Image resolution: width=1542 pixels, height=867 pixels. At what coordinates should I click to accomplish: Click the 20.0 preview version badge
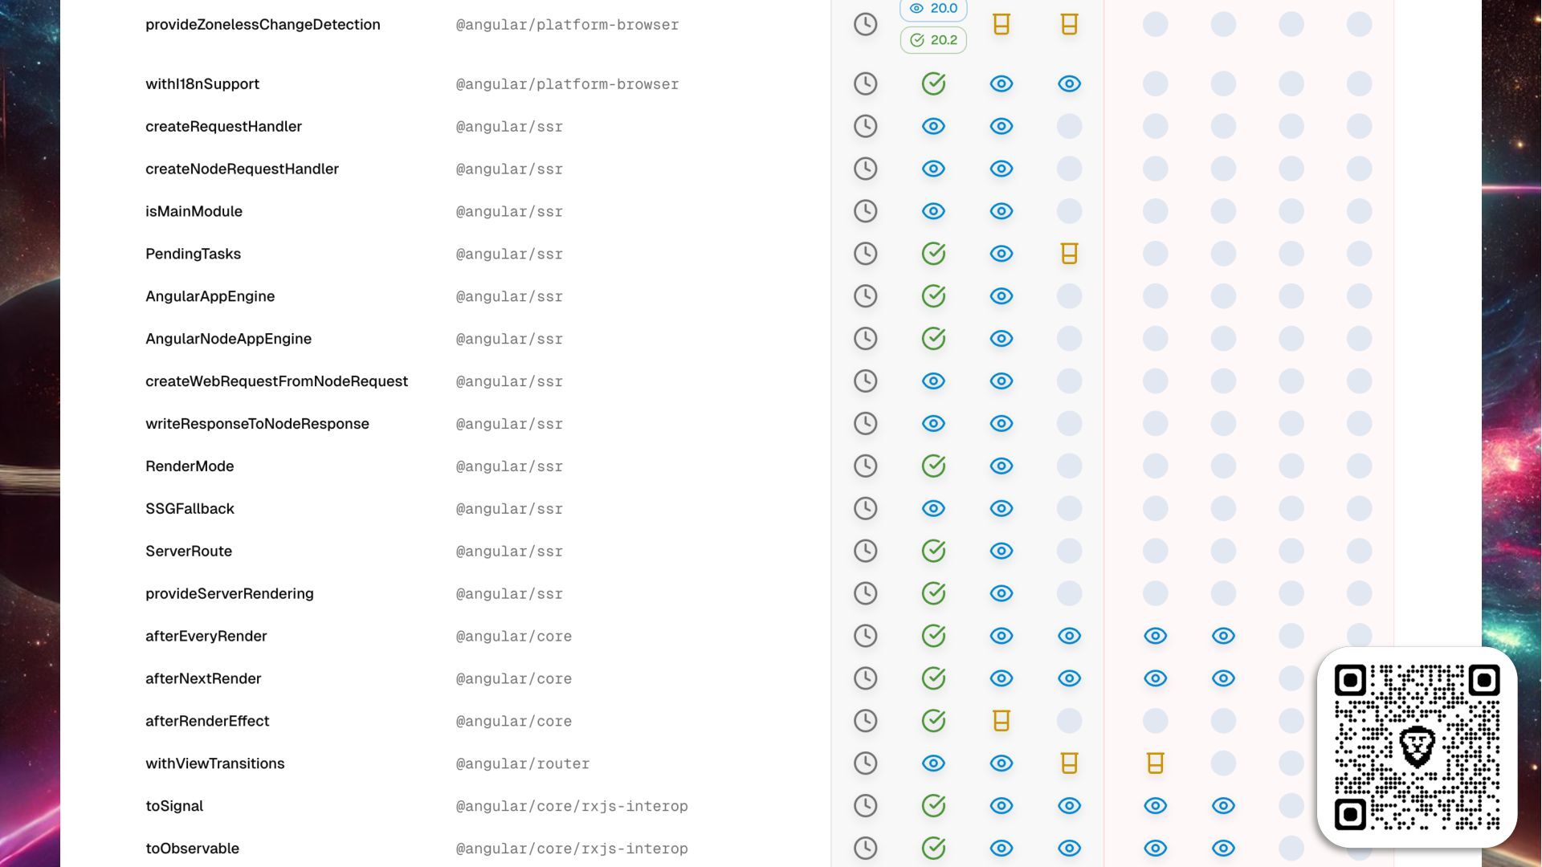coord(933,9)
